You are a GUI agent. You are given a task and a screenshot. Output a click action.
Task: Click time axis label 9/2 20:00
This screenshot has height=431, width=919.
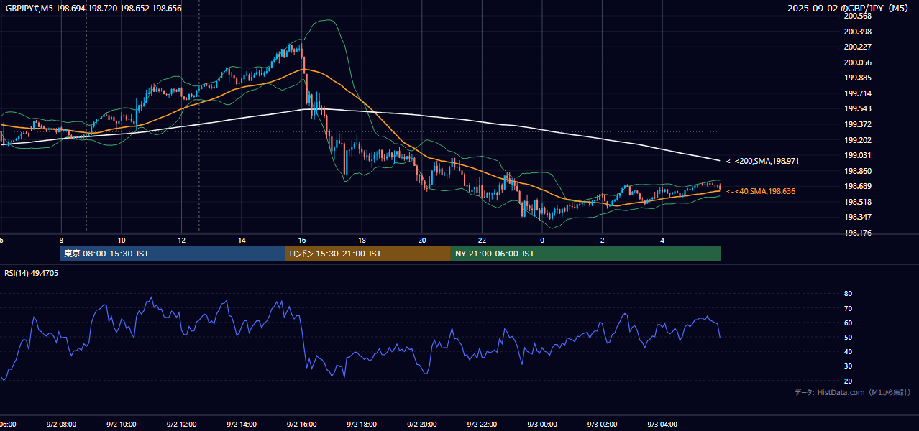point(422,424)
